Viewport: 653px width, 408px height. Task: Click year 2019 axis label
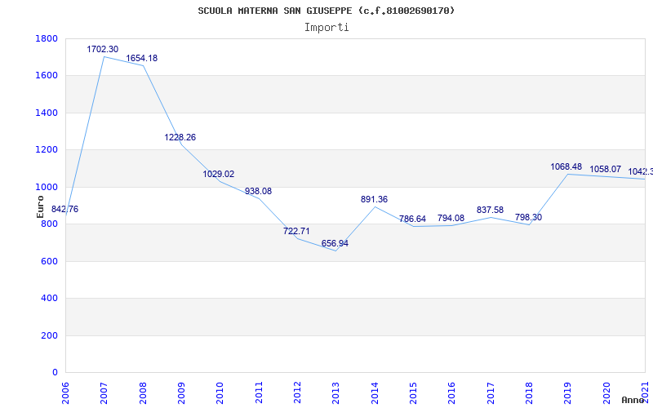click(x=568, y=392)
